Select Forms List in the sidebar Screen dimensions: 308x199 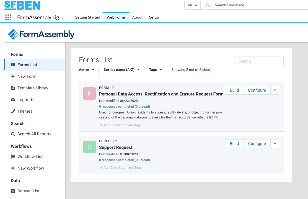point(35,65)
